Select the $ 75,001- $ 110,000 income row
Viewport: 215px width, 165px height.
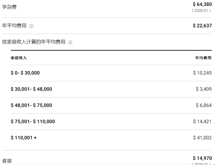pos(33,122)
